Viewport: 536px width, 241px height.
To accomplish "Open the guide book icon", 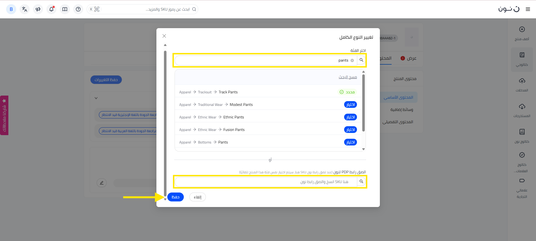I will point(65,9).
